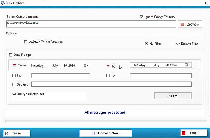Click the output location path field
210x138 pixels.
click(91, 24)
